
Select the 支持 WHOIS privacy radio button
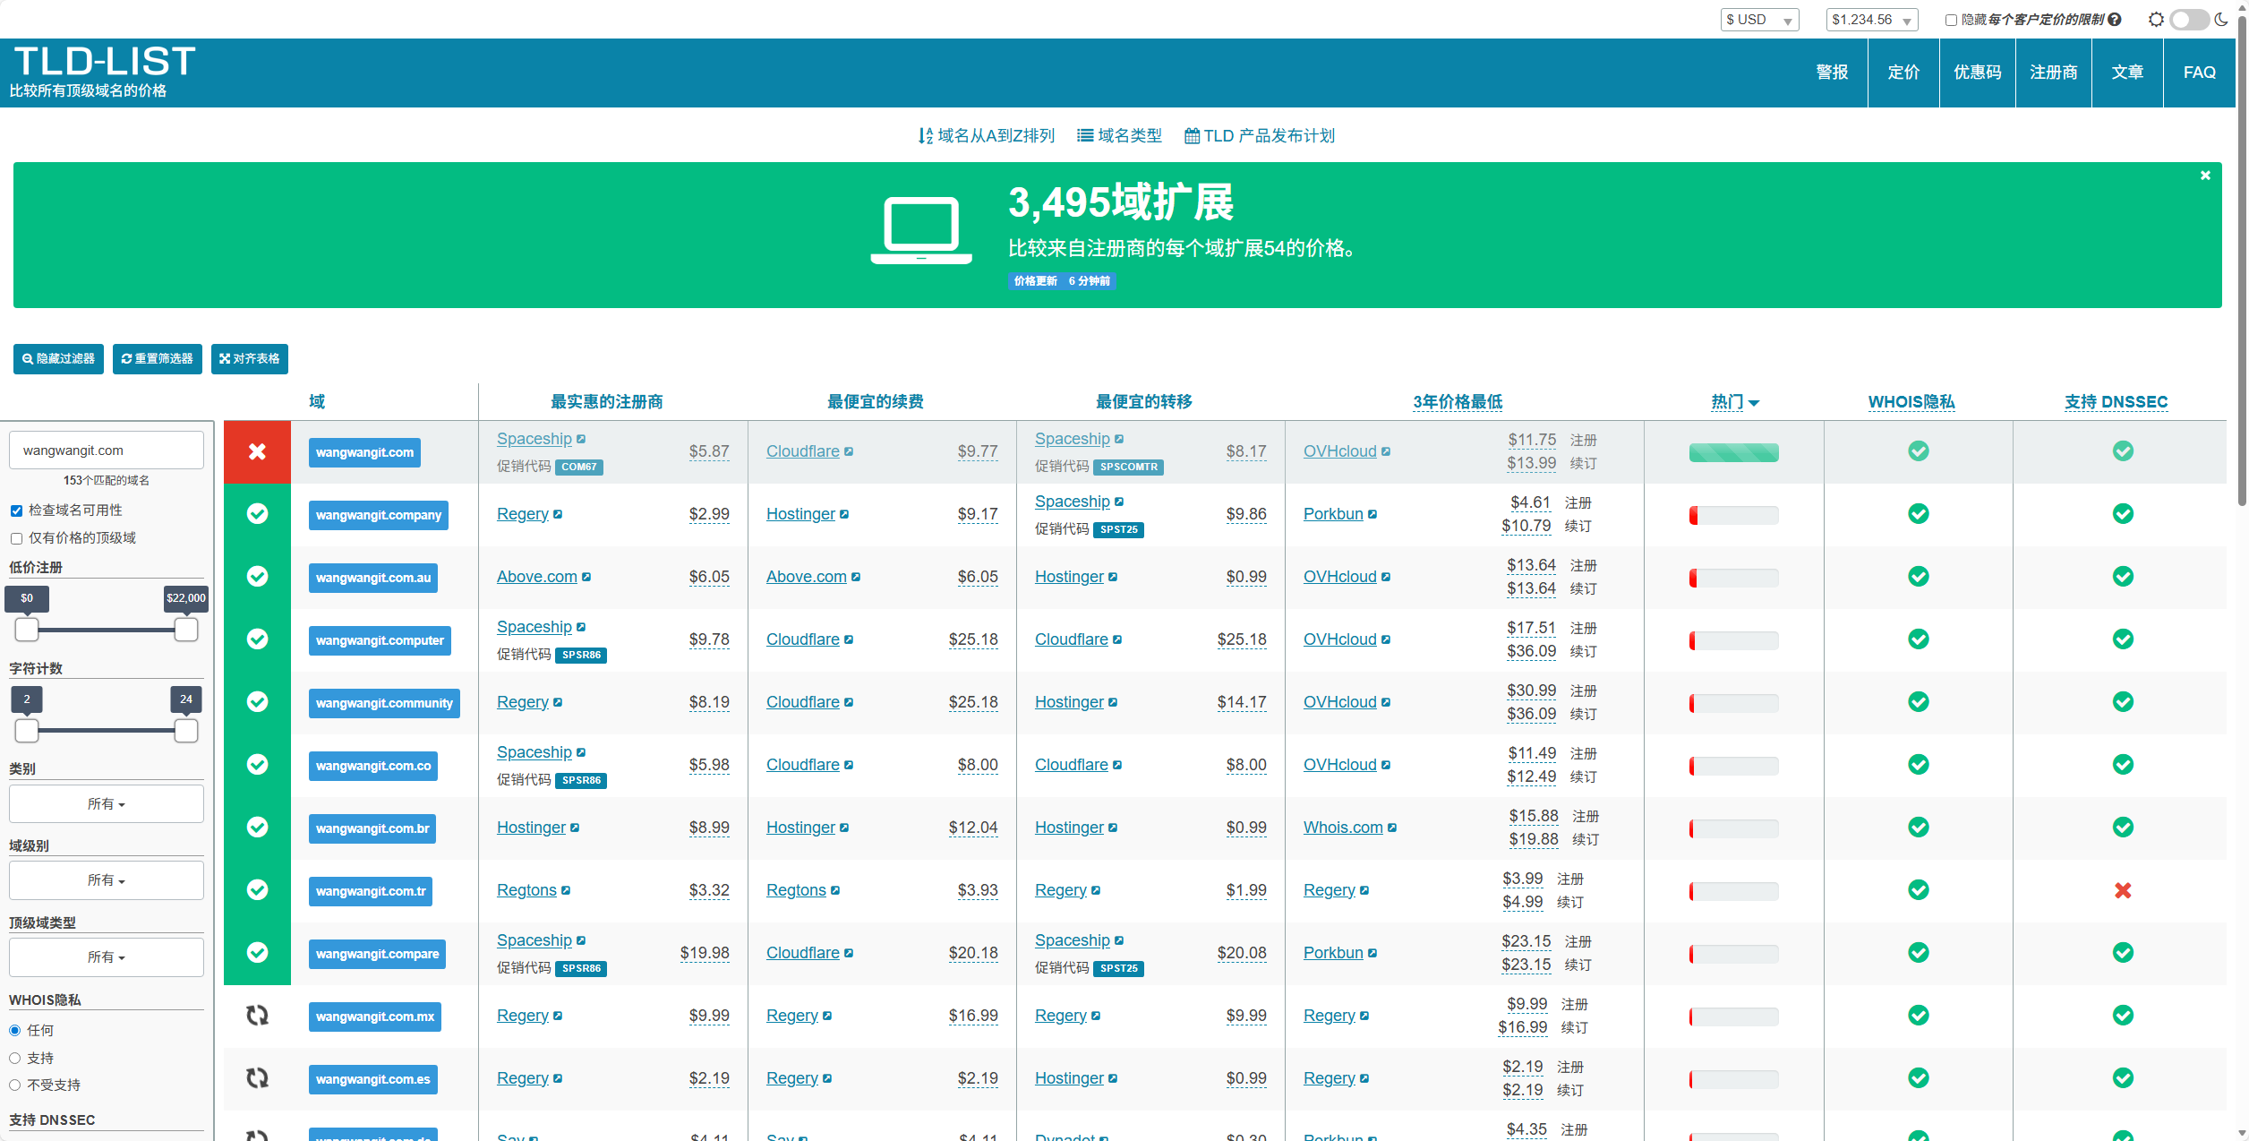pyautogui.click(x=15, y=1059)
